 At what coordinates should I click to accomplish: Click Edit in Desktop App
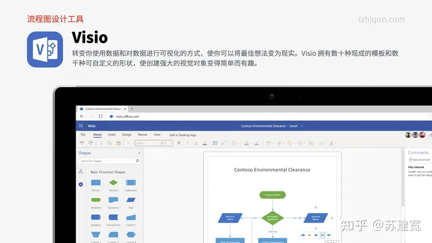tap(182, 135)
